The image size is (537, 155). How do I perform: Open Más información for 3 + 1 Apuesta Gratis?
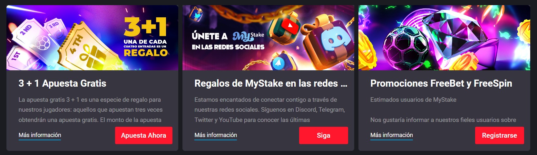pos(40,135)
